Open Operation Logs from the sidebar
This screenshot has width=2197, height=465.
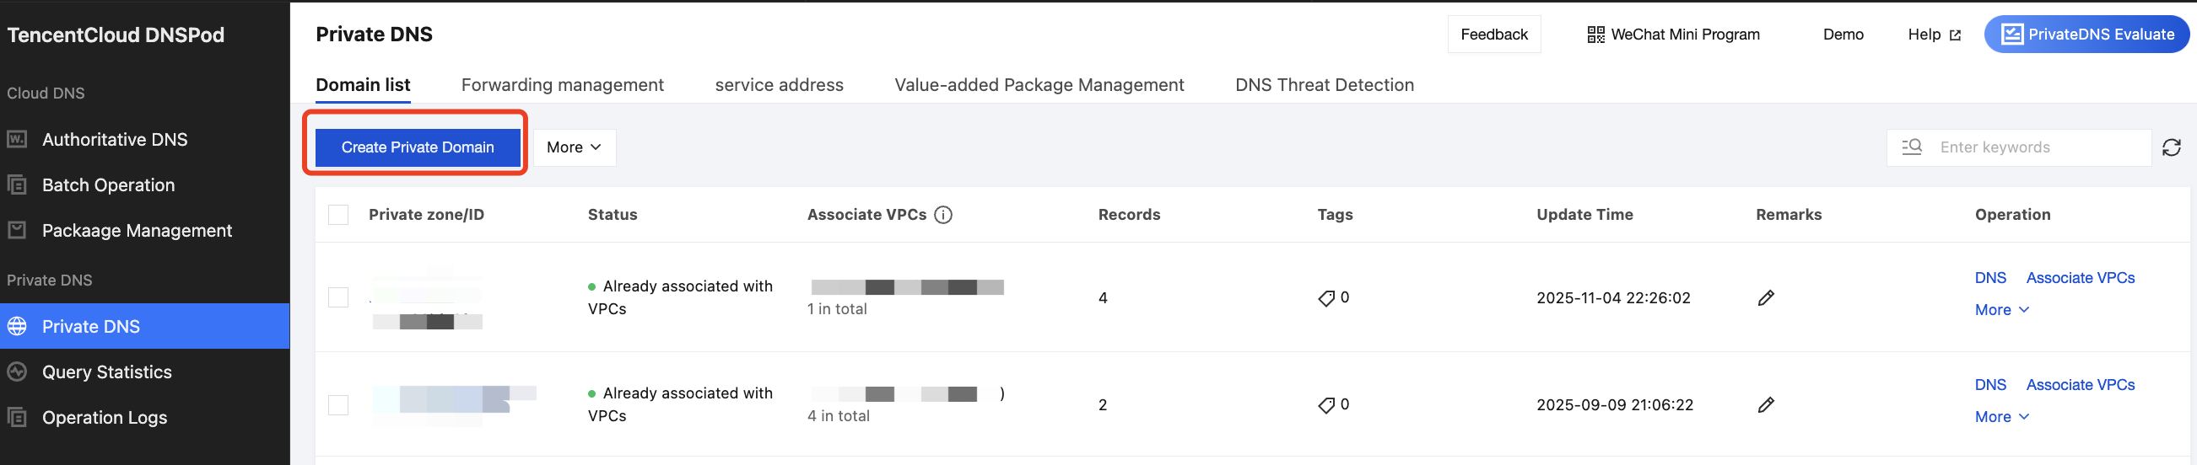[x=104, y=417]
